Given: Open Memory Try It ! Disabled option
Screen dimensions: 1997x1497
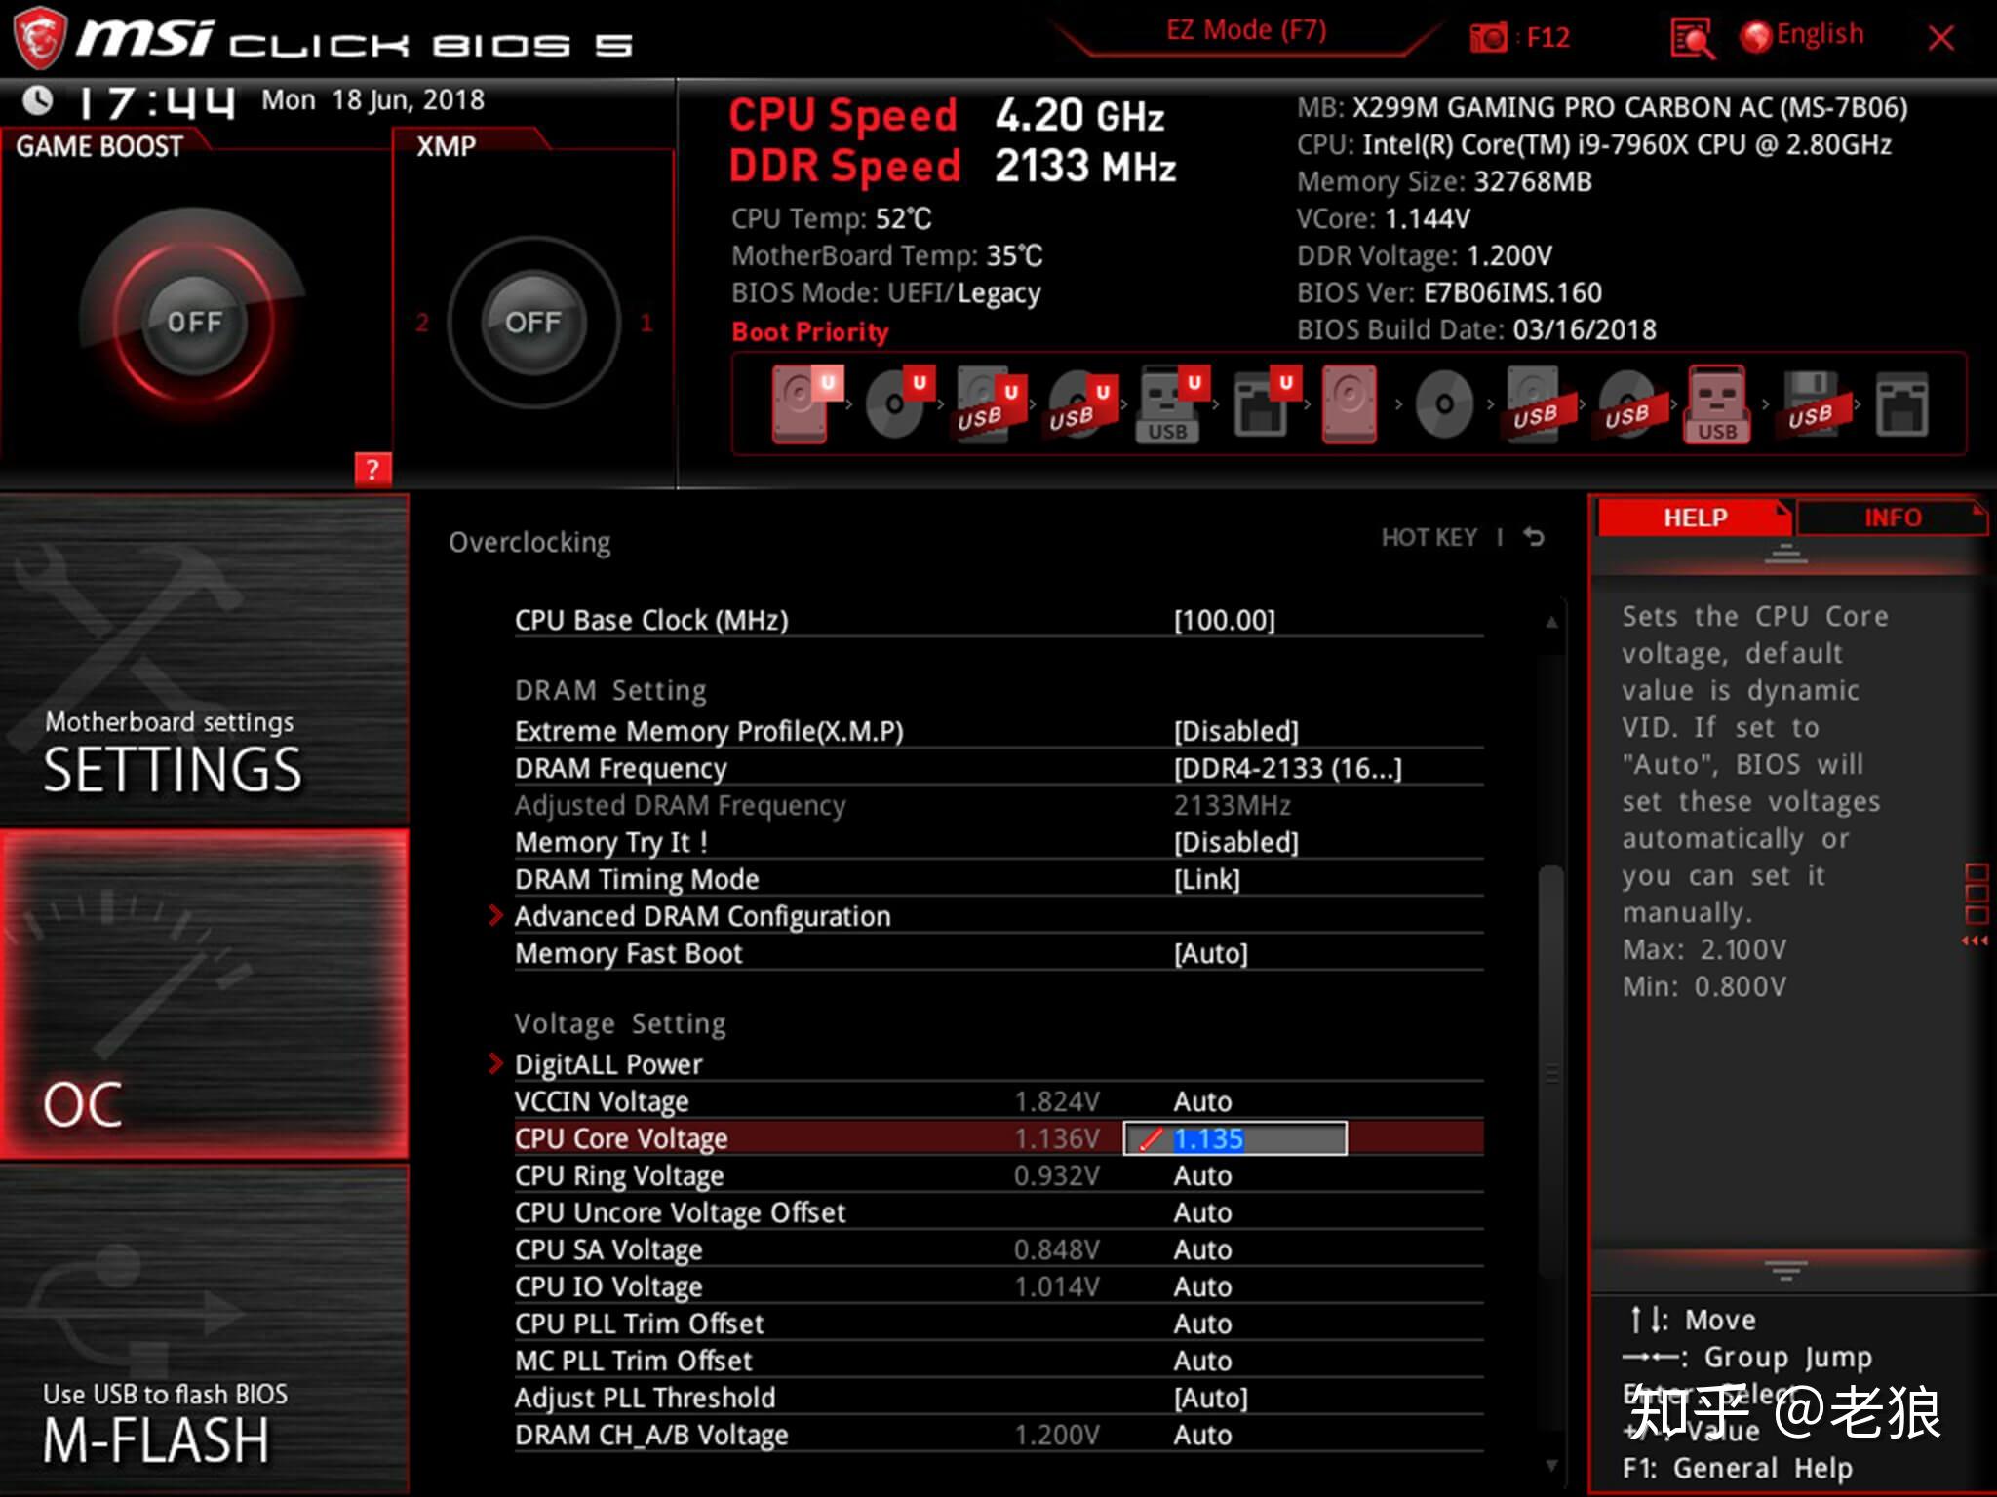Looking at the screenshot, I should [x=1235, y=842].
